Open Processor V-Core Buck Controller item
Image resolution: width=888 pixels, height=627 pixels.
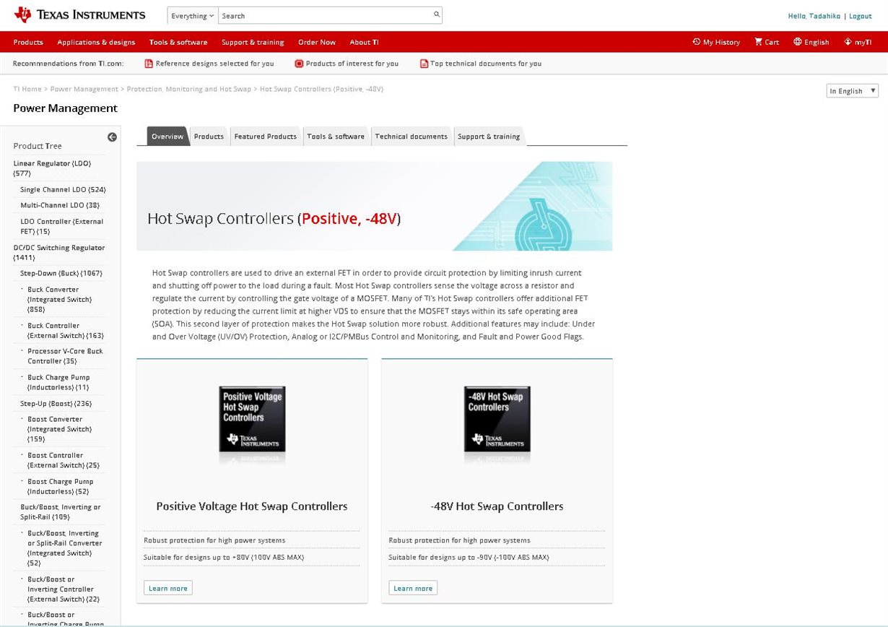pos(66,356)
